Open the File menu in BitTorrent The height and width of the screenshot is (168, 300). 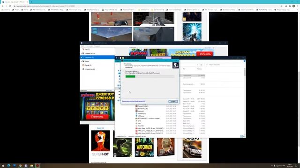pyautogui.click(x=82, y=46)
